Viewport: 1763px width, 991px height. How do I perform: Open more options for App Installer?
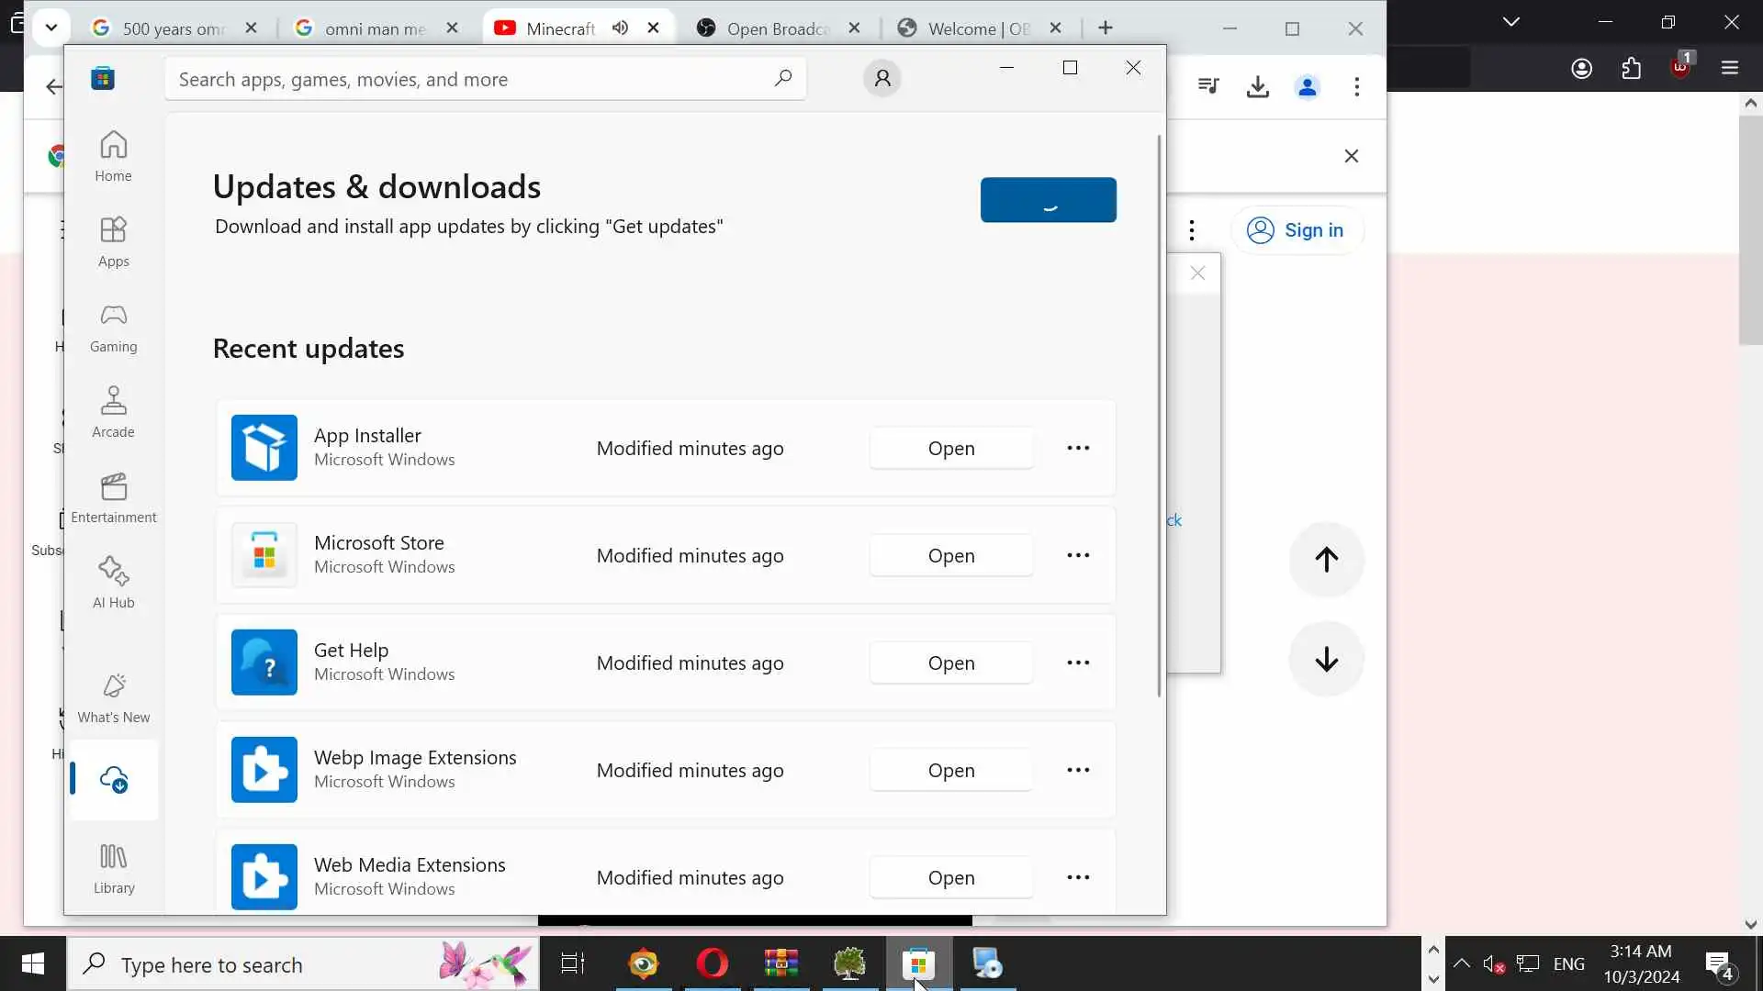click(1078, 448)
